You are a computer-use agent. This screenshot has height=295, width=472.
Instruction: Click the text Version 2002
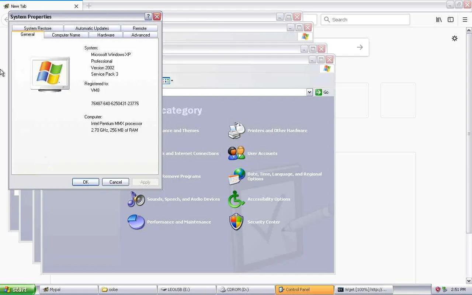103,68
